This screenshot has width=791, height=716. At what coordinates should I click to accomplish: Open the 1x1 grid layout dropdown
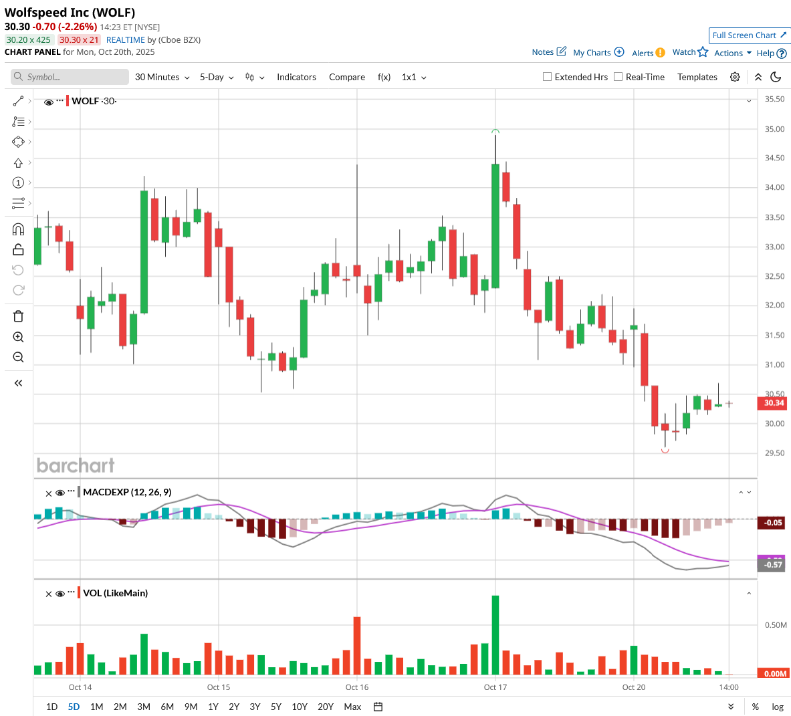coord(414,77)
